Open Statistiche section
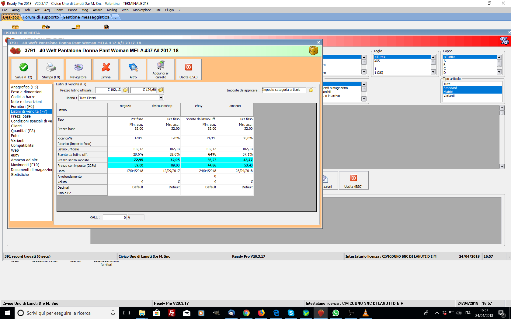The image size is (511, 319). (x=20, y=175)
